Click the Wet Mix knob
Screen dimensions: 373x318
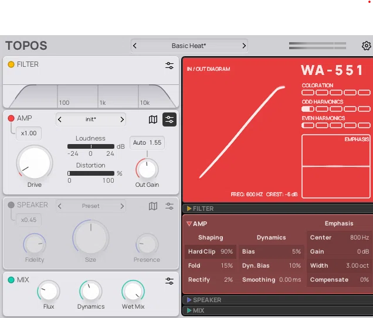click(133, 291)
